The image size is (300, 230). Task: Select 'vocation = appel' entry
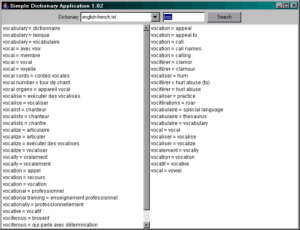(x=22, y=171)
